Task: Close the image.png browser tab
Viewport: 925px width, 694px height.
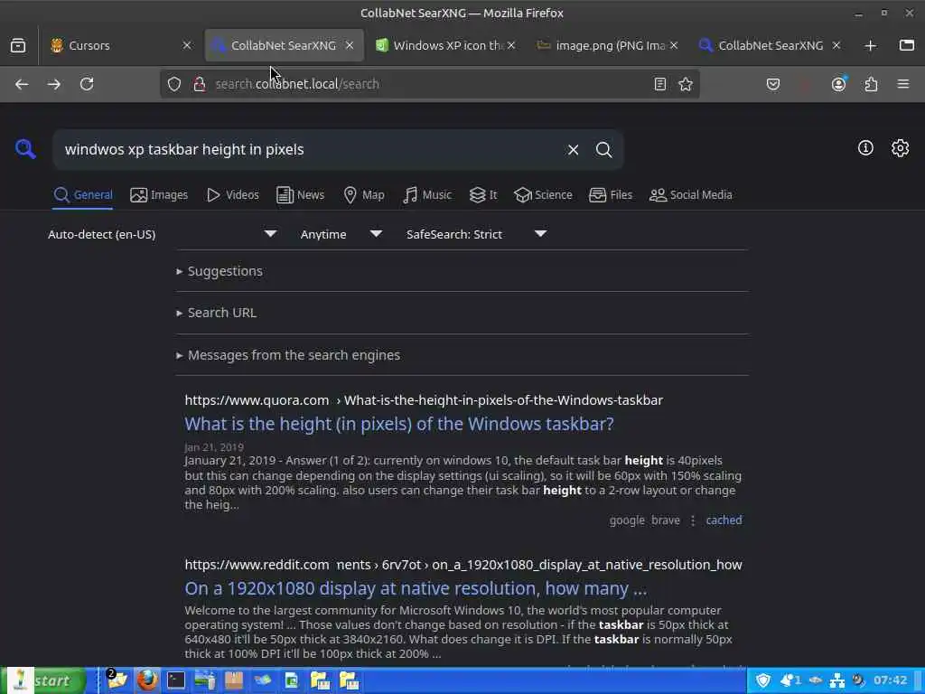Action: (x=674, y=45)
